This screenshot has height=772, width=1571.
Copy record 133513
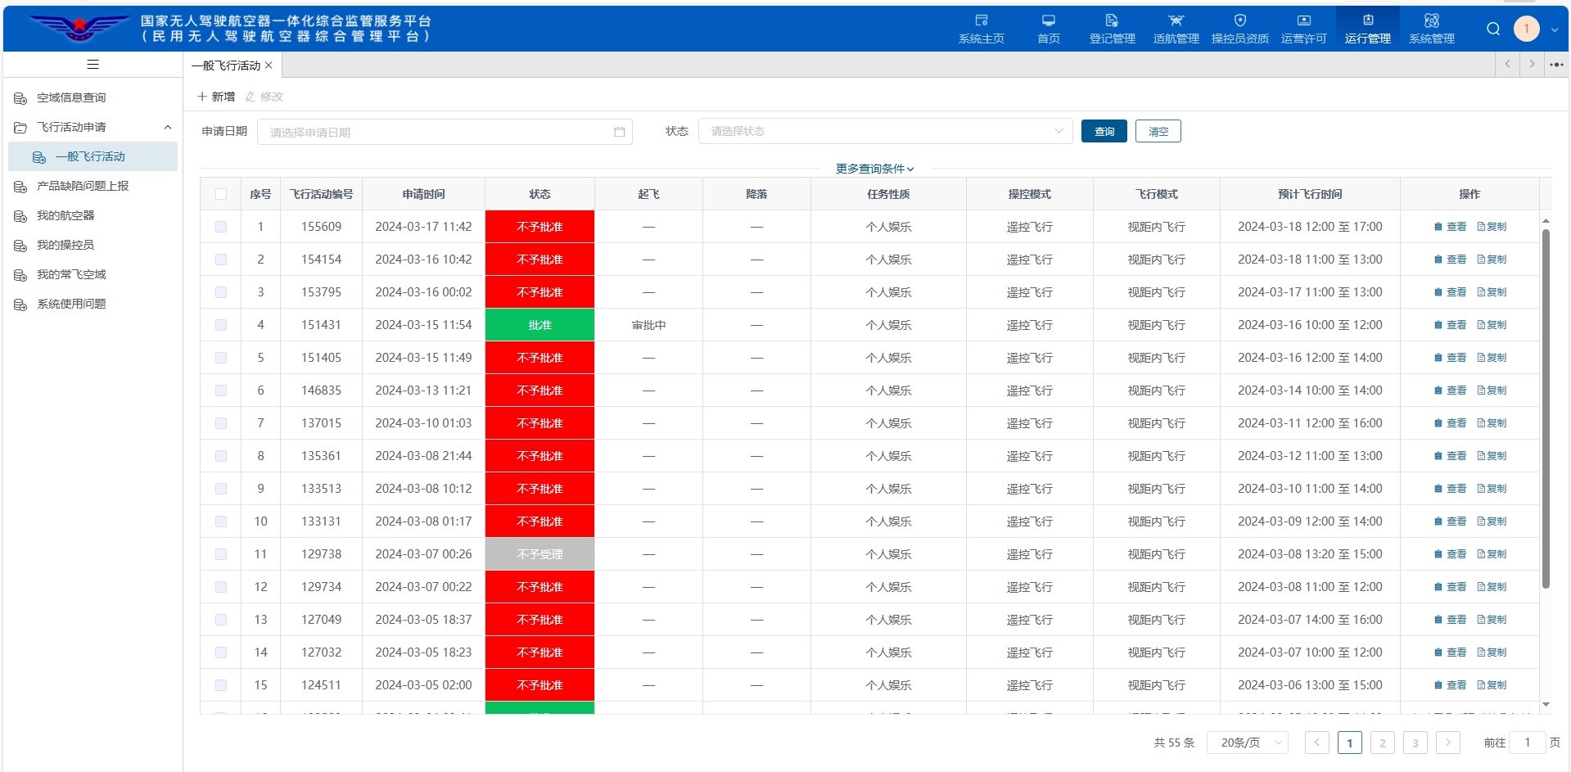1492,489
